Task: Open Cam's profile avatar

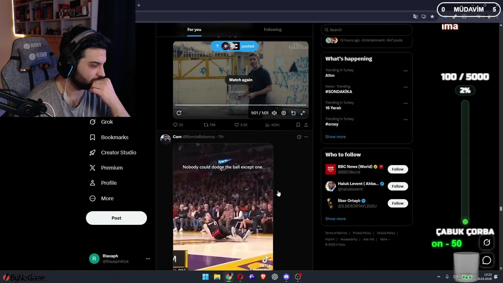Action: tap(165, 139)
